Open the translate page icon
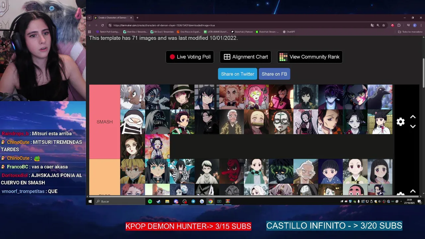 (x=372, y=25)
